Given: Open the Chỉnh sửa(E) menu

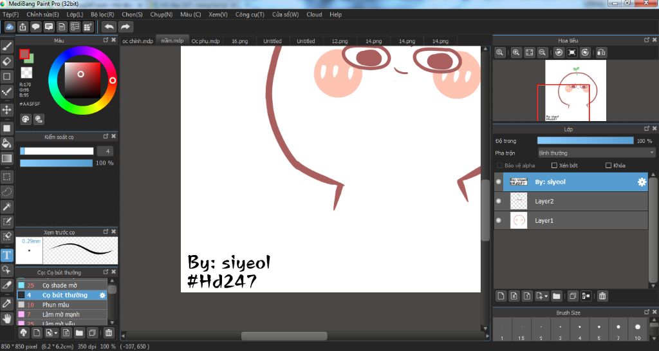Looking at the screenshot, I should (x=42, y=14).
